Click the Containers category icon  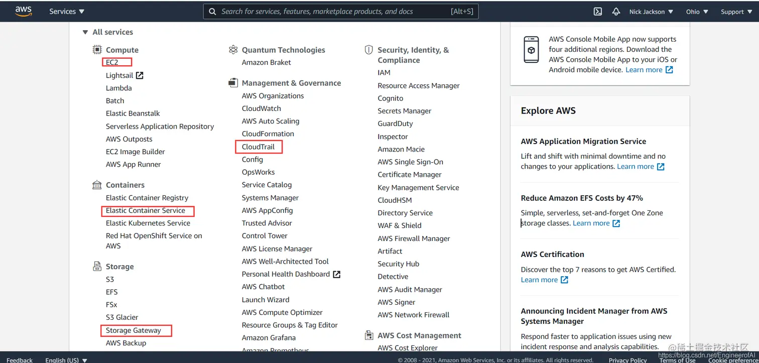97,185
